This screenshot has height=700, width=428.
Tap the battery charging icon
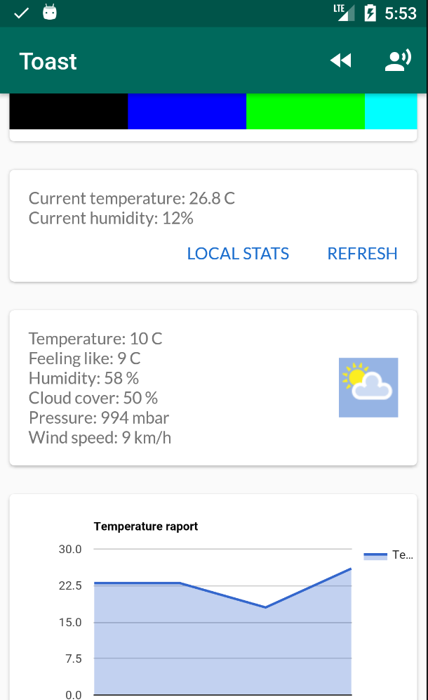coord(370,13)
